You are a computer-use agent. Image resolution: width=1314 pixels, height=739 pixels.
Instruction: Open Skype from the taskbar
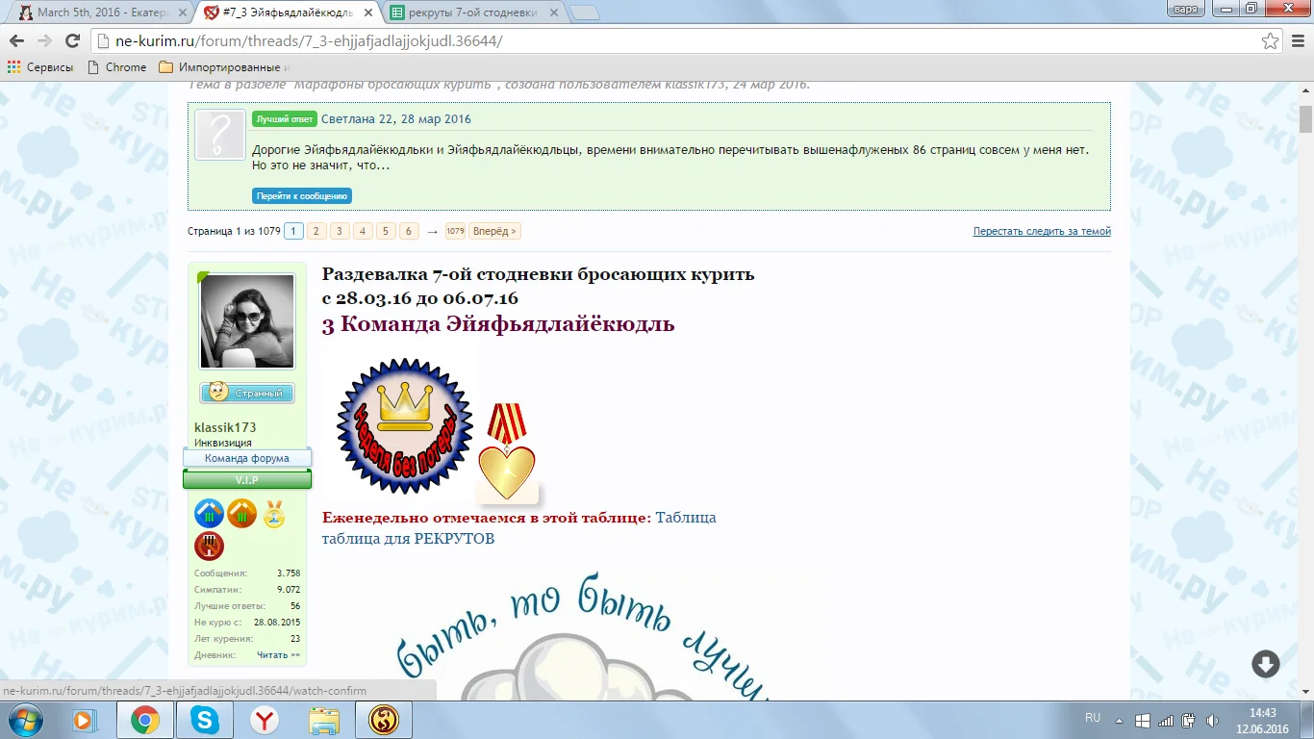205,720
